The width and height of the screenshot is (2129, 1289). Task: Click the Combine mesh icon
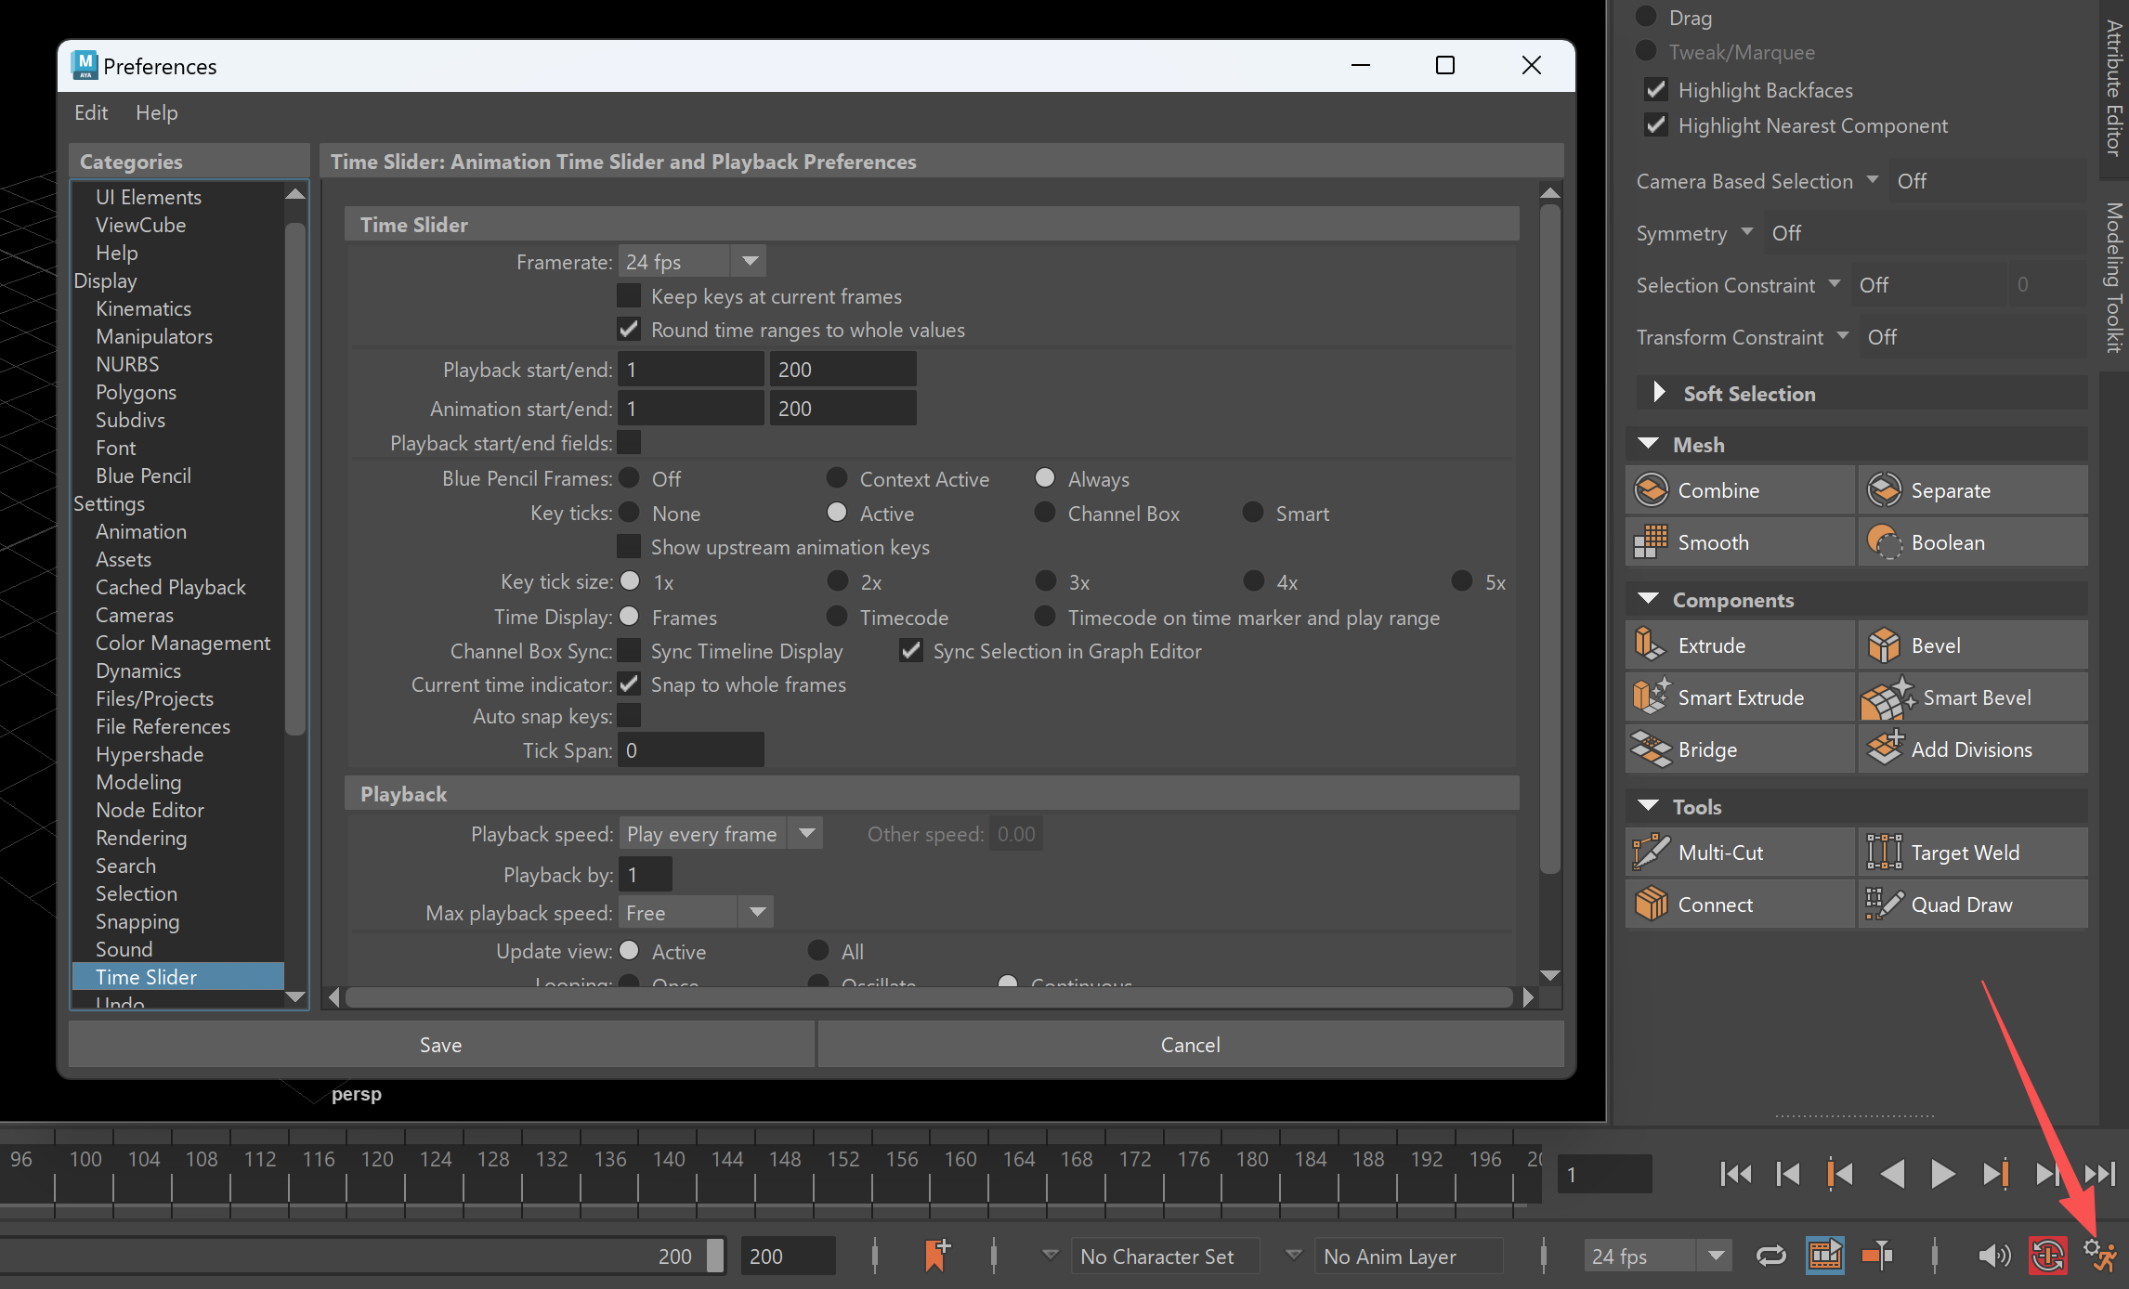(1652, 490)
